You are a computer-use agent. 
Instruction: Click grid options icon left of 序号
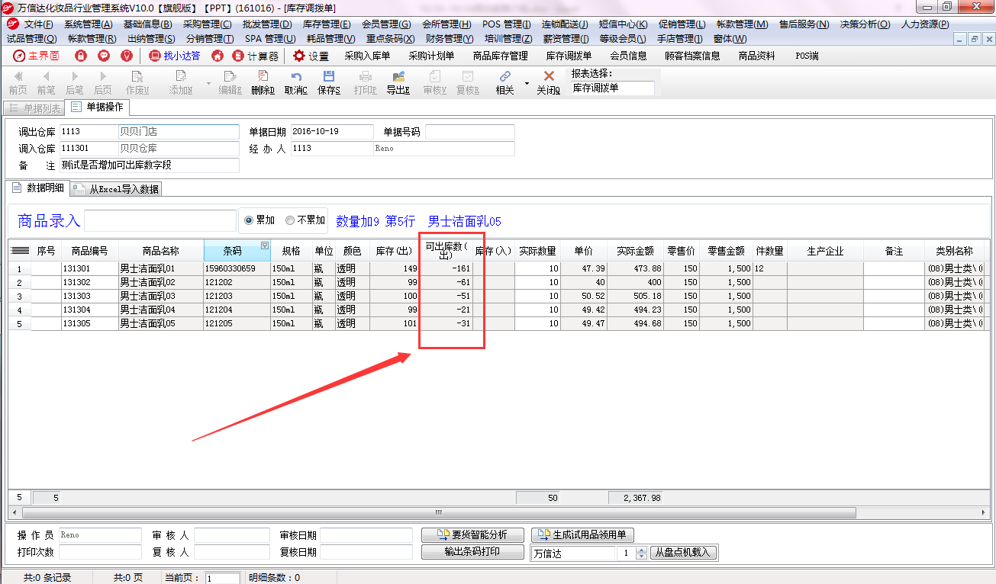21,251
